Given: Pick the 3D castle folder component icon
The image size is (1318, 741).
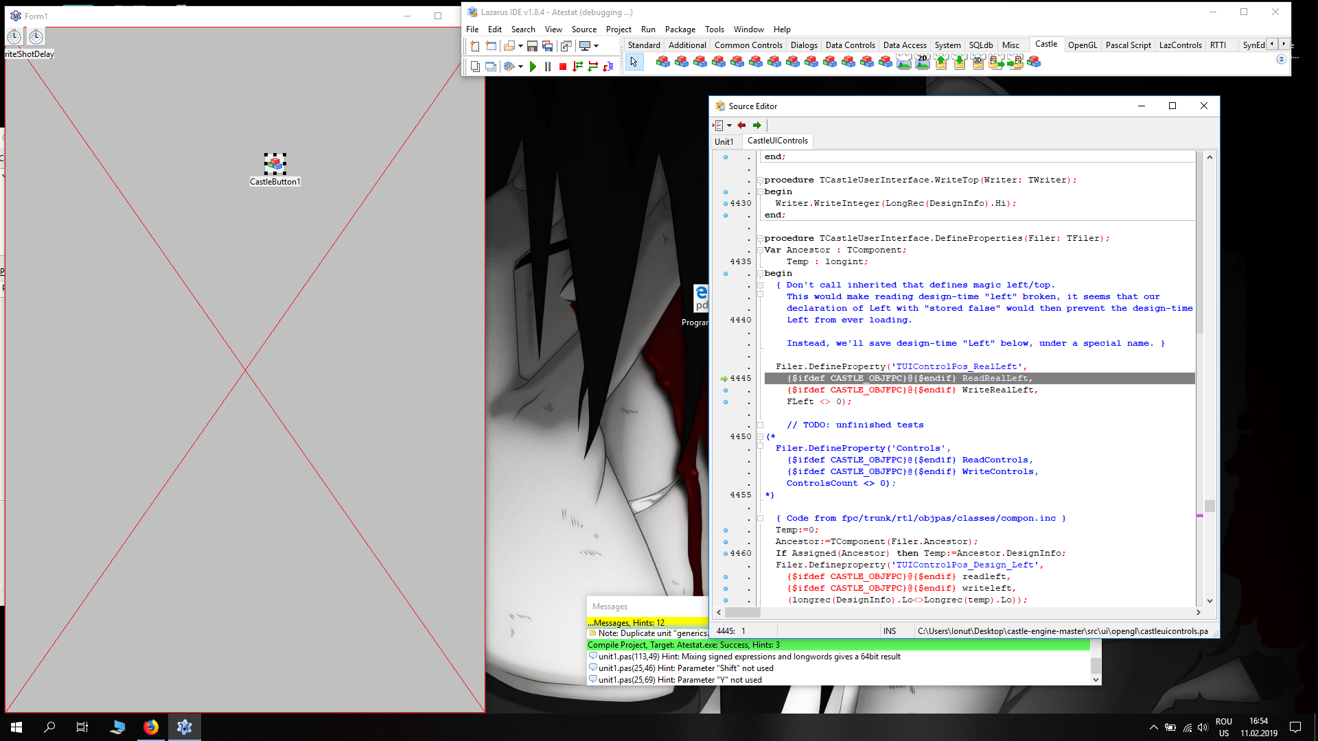Looking at the screenshot, I should tap(978, 62).
